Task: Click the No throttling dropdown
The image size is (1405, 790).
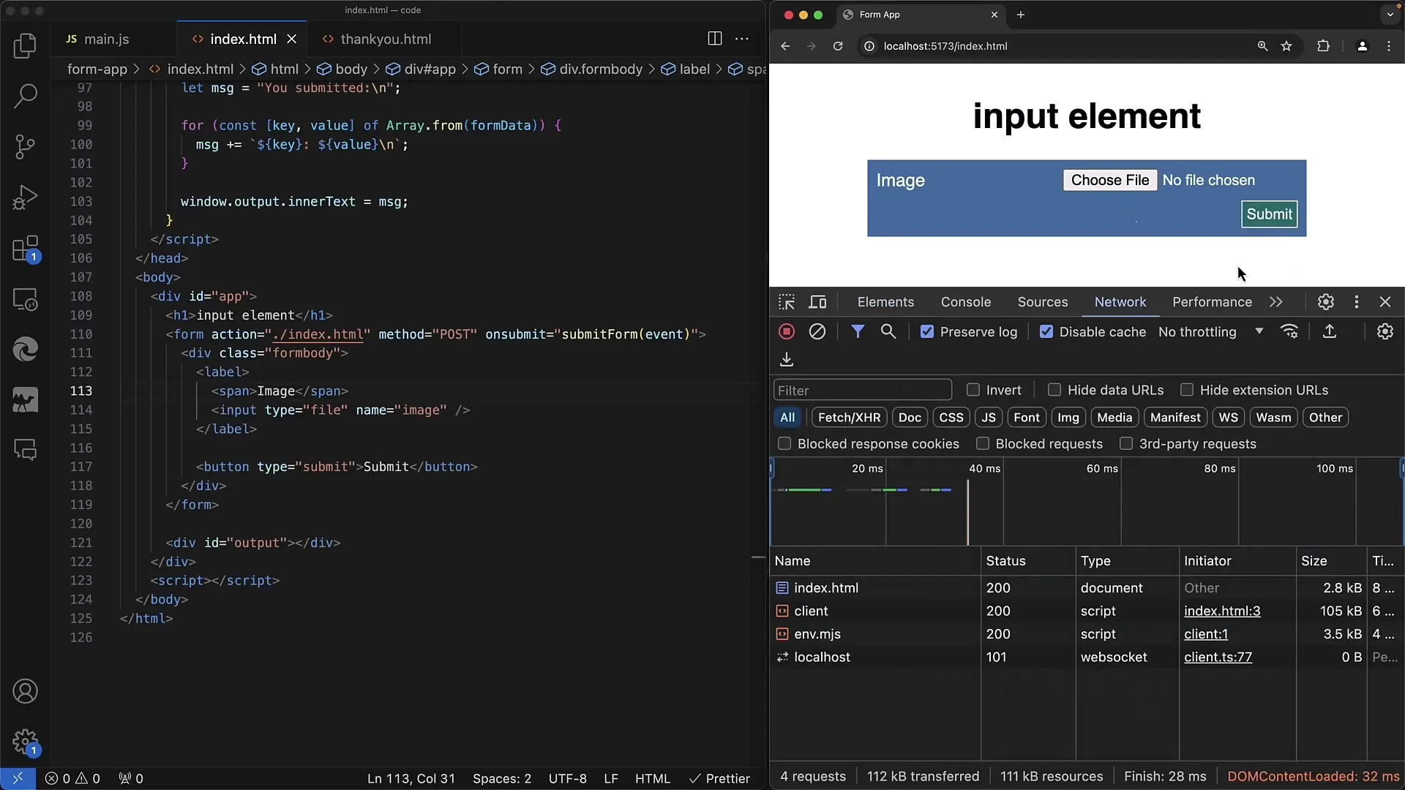Action: 1210,332
